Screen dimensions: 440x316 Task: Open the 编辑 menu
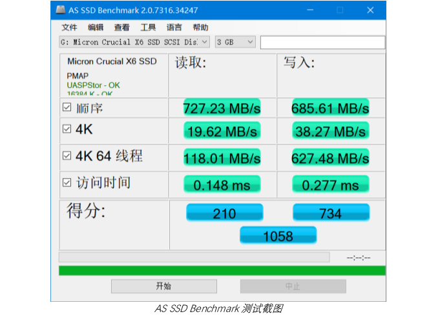96,28
